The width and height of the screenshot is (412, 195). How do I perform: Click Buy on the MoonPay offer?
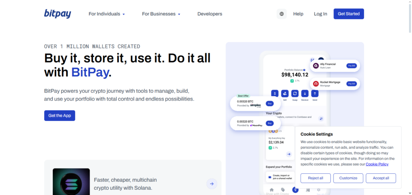[270, 123]
